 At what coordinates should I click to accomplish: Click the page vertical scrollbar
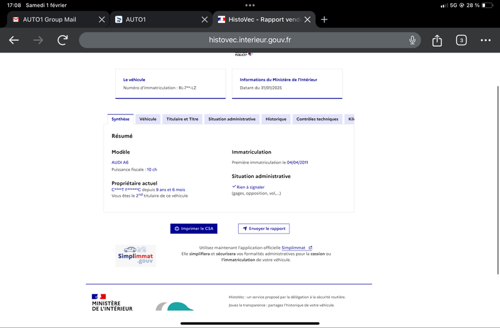click(x=497, y=180)
